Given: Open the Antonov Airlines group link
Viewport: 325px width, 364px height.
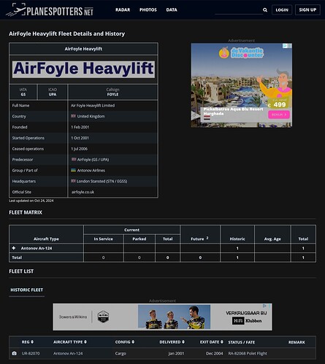Looking at the screenshot, I should coord(91,171).
